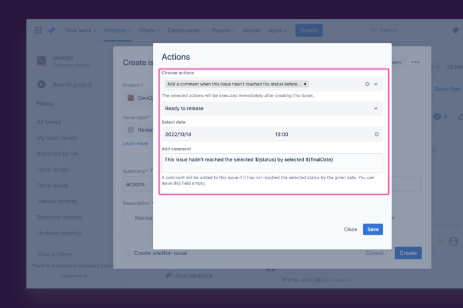Open the Ready to release status dropdown
The image size is (463, 308).
tap(272, 108)
